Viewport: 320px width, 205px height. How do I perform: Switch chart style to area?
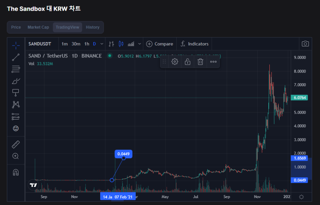(131, 44)
